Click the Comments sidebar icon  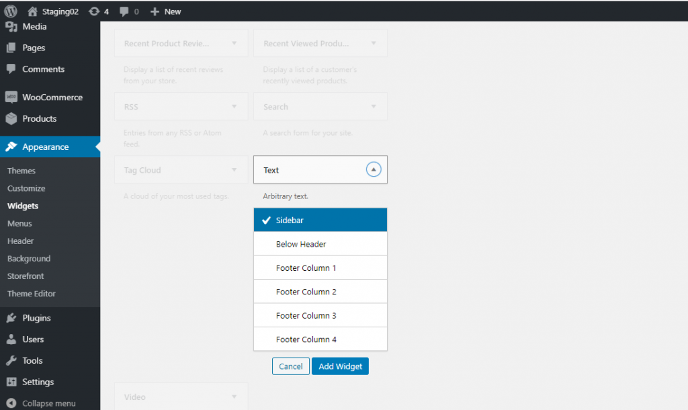pos(11,69)
